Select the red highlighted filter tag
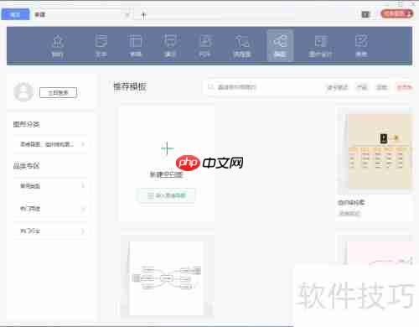The width and height of the screenshot is (419, 327). (404, 87)
